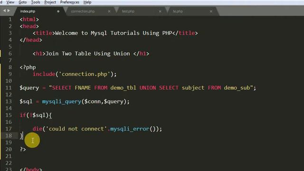The height and width of the screenshot is (171, 304).
Task: Switch to the index.php tab
Action: click(x=28, y=11)
